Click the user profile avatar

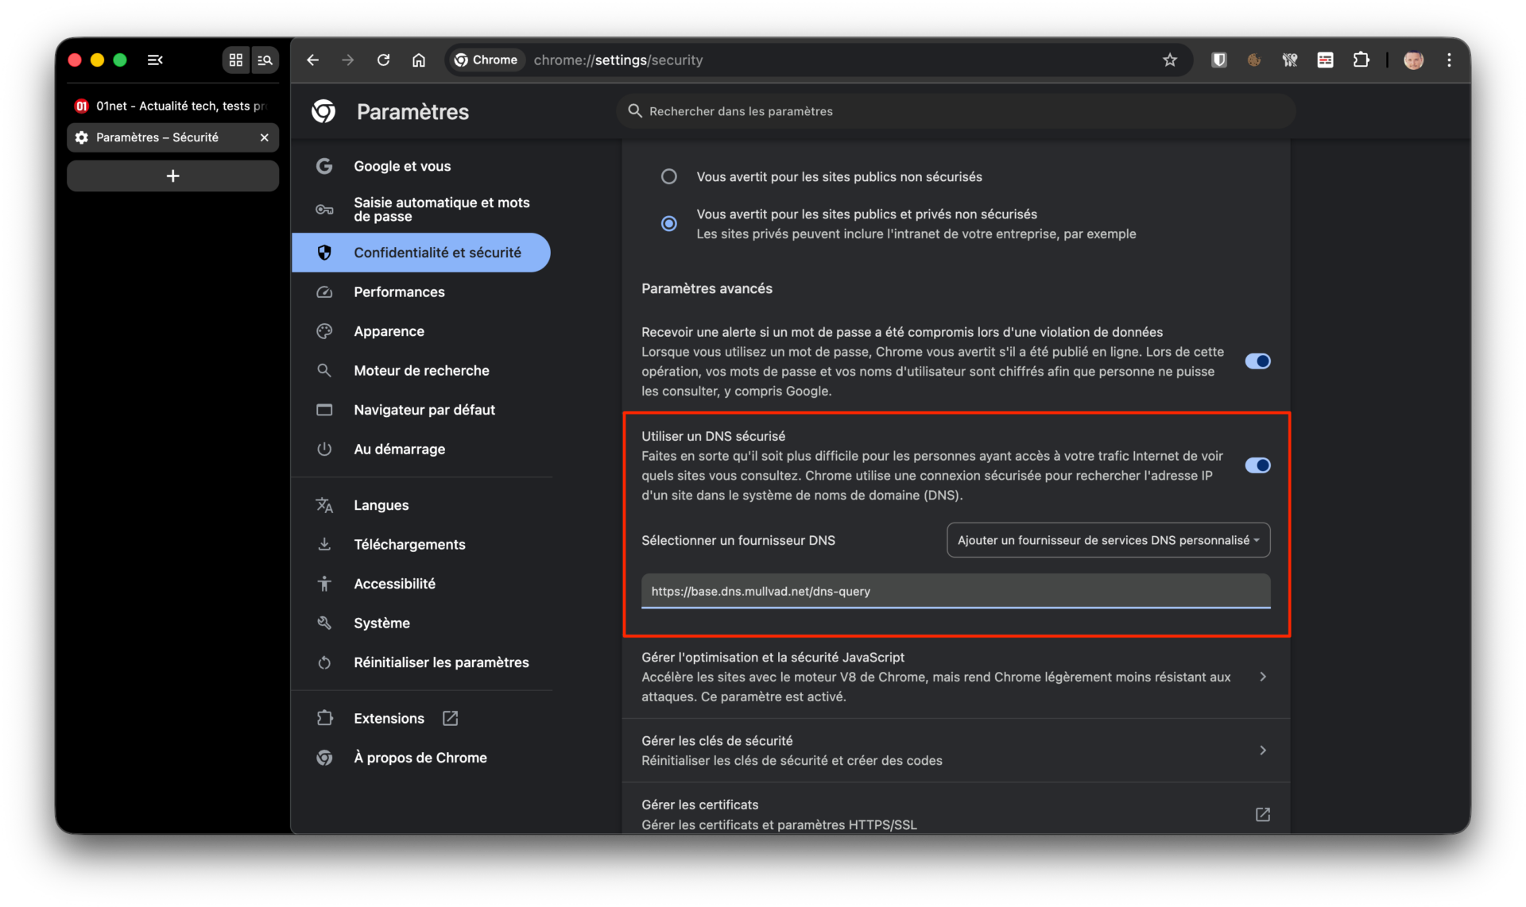pos(1413,60)
